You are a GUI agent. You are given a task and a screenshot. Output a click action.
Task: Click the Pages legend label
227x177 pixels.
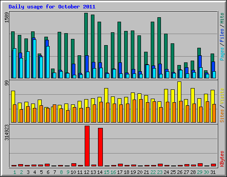click(222, 54)
